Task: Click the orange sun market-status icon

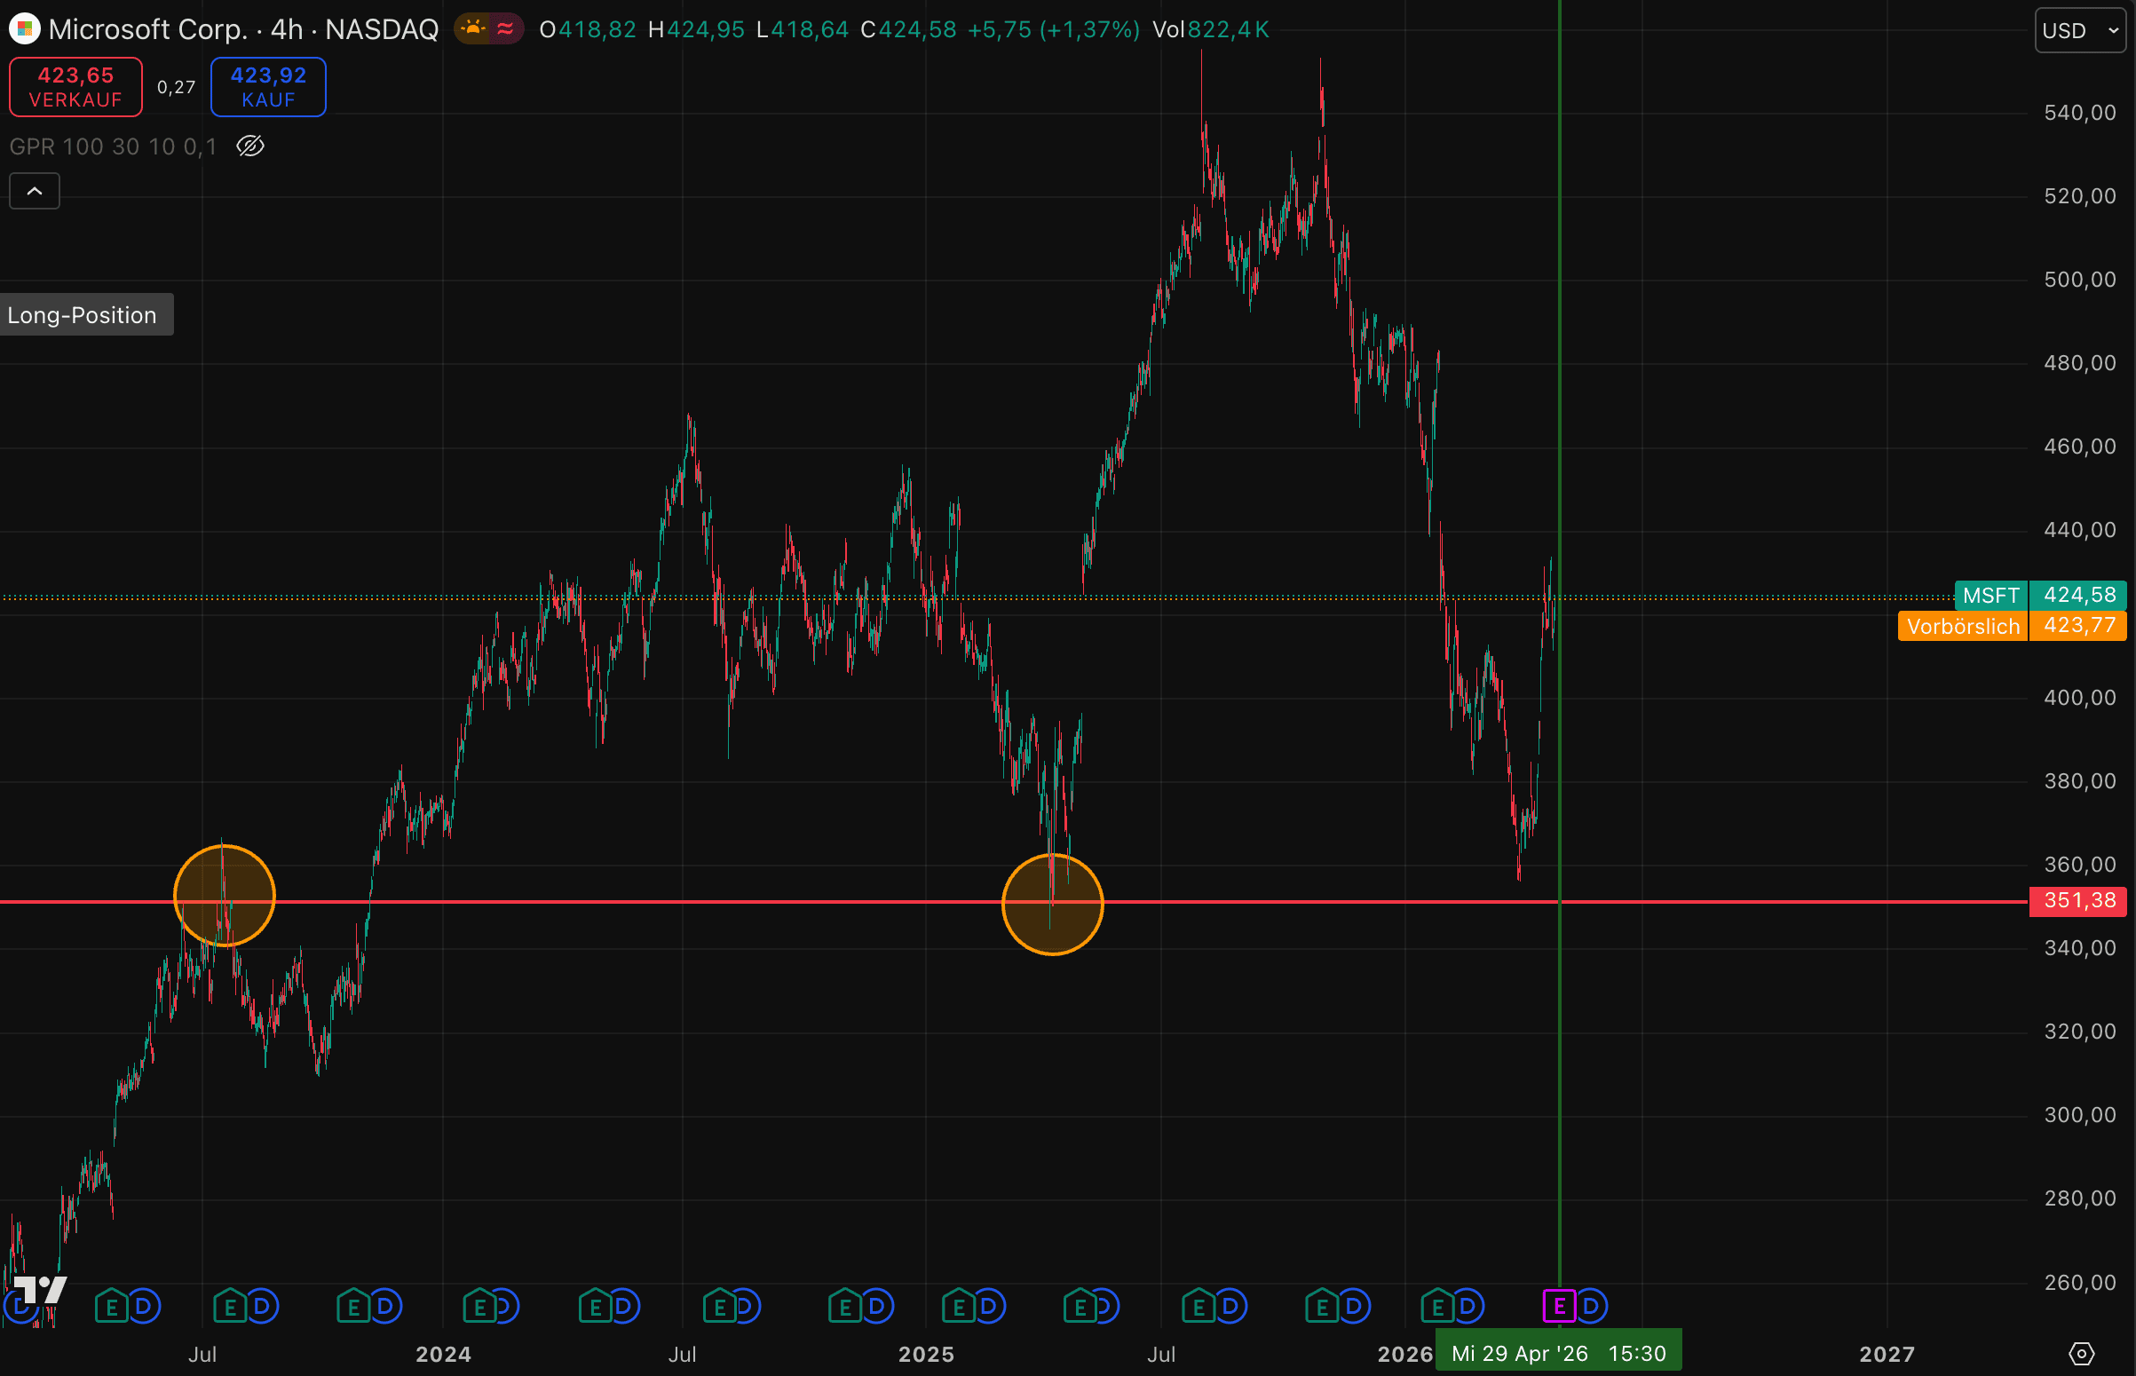Action: click(x=472, y=29)
